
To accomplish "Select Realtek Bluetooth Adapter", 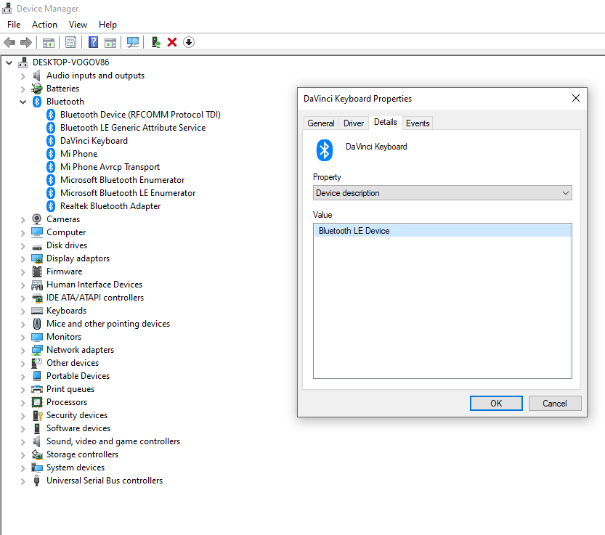I will click(110, 206).
